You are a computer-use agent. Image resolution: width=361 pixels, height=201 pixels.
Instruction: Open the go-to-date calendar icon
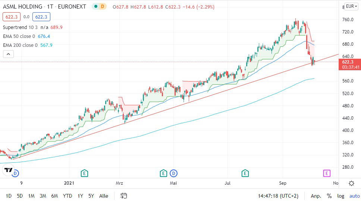(x=124, y=196)
